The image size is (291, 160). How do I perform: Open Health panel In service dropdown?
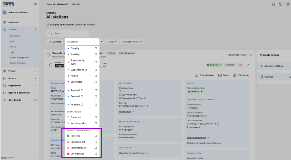point(195,92)
